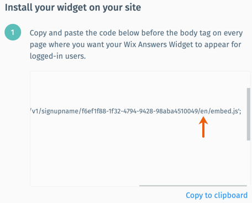Click the 'logged-in users.' text
This screenshot has width=252, height=203.
57,56
